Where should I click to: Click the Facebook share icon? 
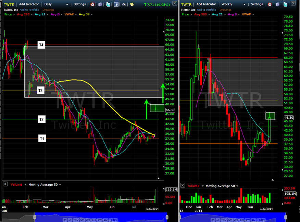[116, 4]
